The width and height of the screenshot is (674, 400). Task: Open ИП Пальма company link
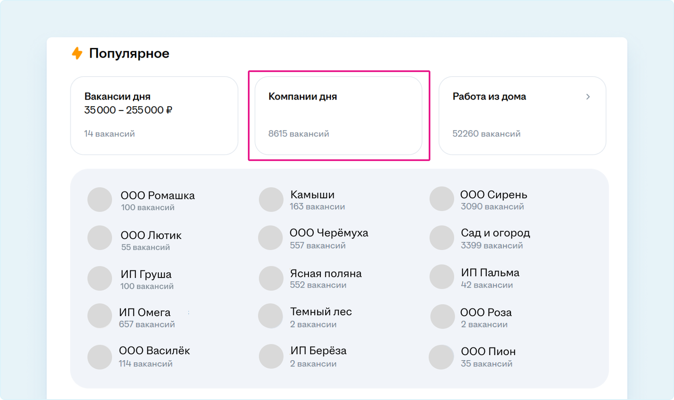490,273
